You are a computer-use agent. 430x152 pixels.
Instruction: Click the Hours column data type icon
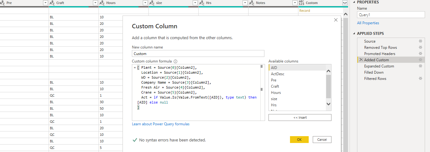point(102,3)
